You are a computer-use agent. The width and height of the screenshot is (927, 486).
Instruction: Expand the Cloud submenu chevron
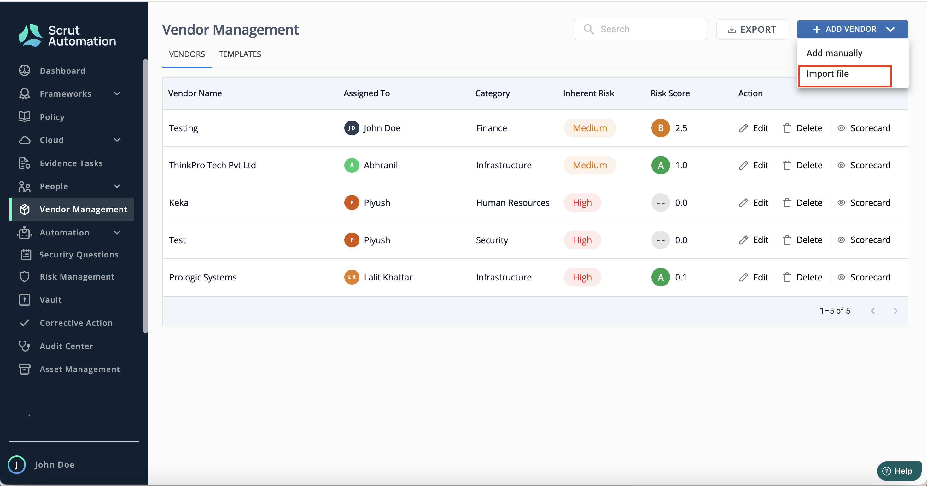click(x=117, y=140)
